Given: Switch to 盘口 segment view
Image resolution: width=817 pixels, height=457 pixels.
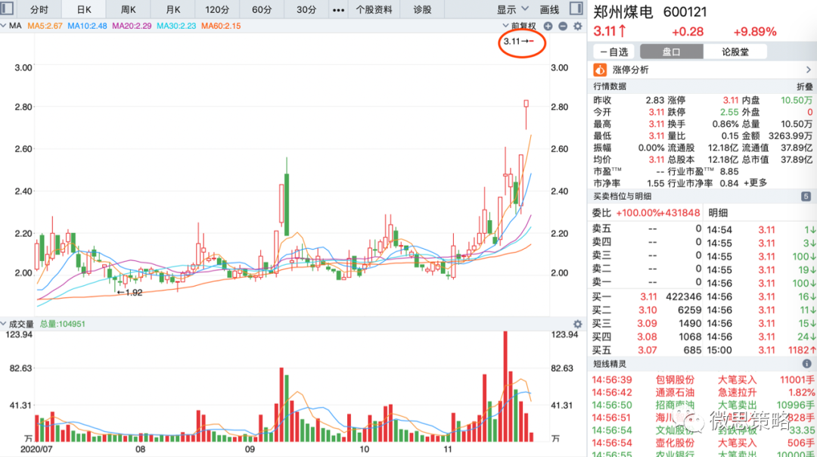Looking at the screenshot, I should coord(671,52).
